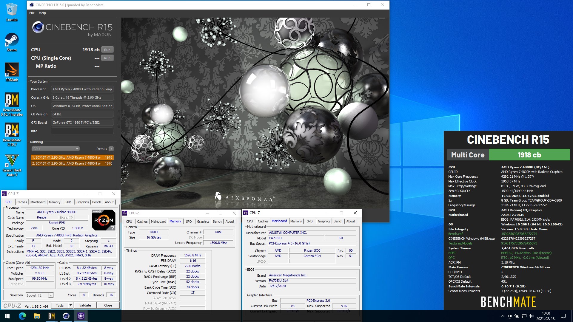Expand the Tools dropdown arrow in CPU-Z
This screenshot has height=322, width=573.
pyautogui.click(x=71, y=305)
